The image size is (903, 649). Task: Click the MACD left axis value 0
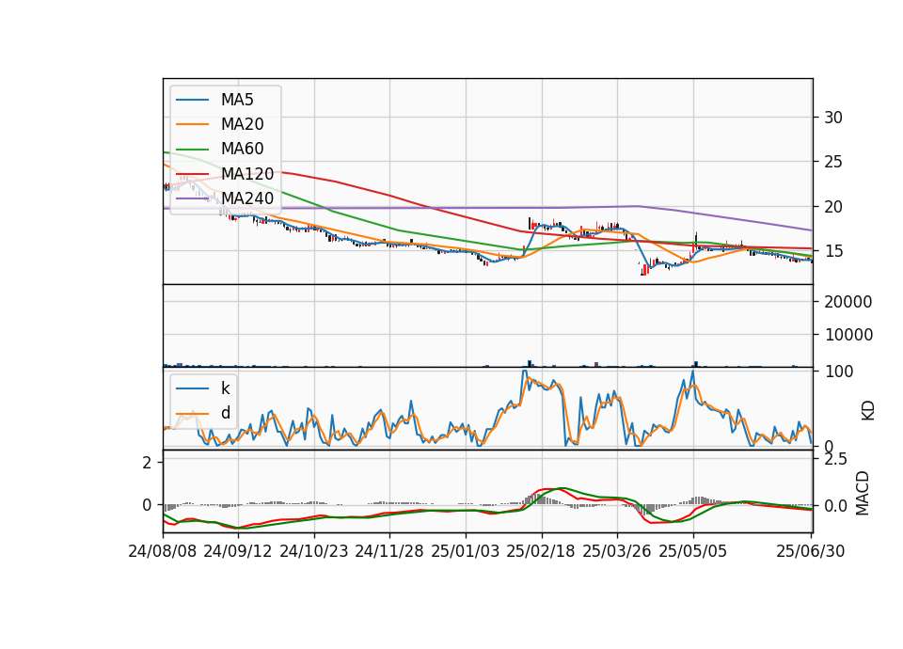click(147, 505)
